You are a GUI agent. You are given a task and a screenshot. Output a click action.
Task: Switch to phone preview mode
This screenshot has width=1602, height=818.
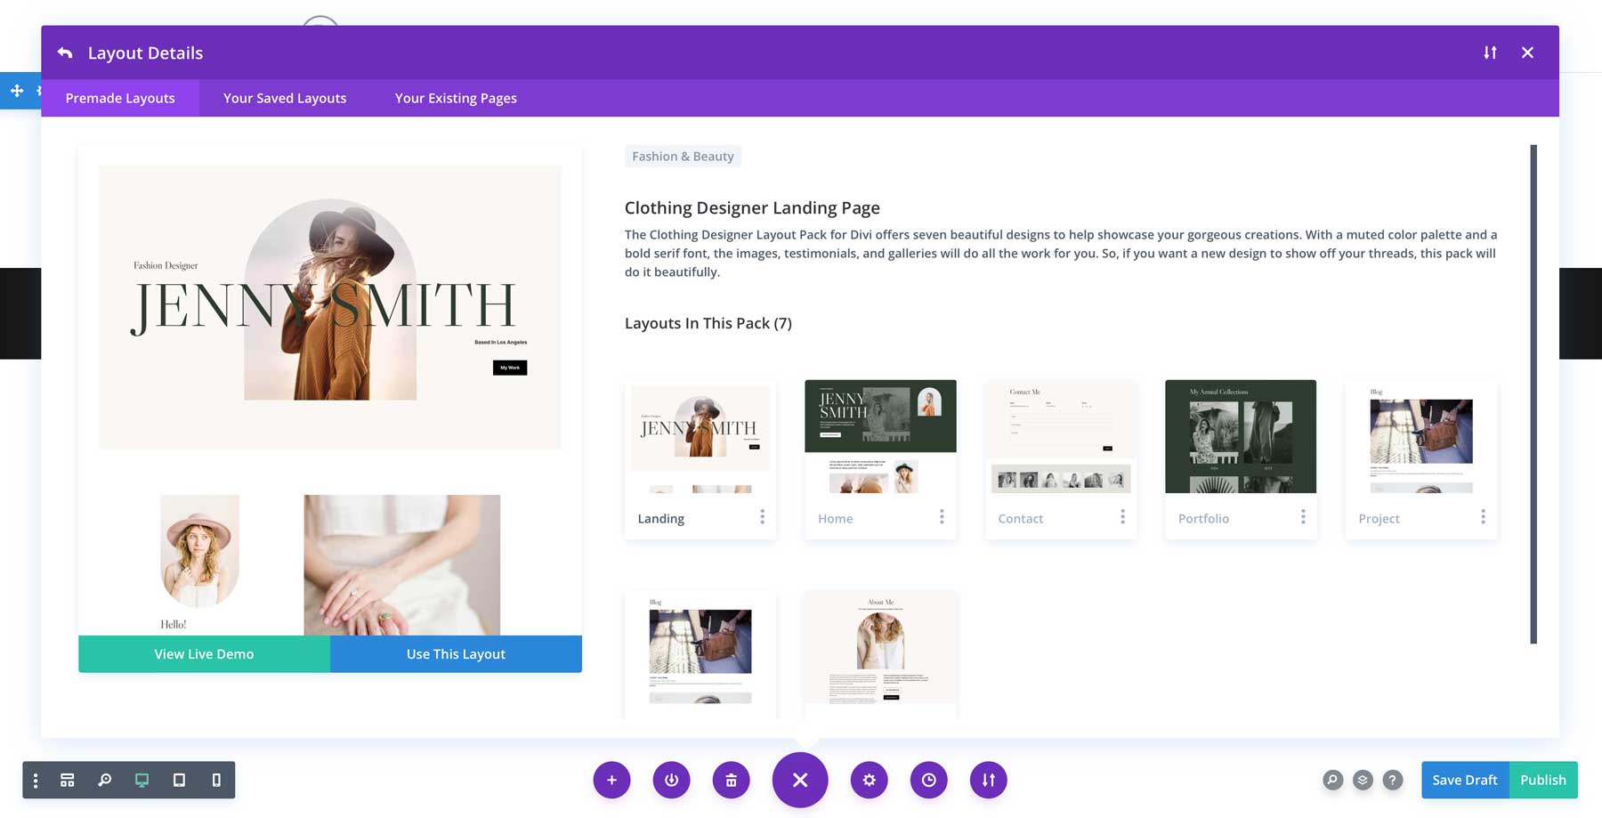pyautogui.click(x=214, y=780)
